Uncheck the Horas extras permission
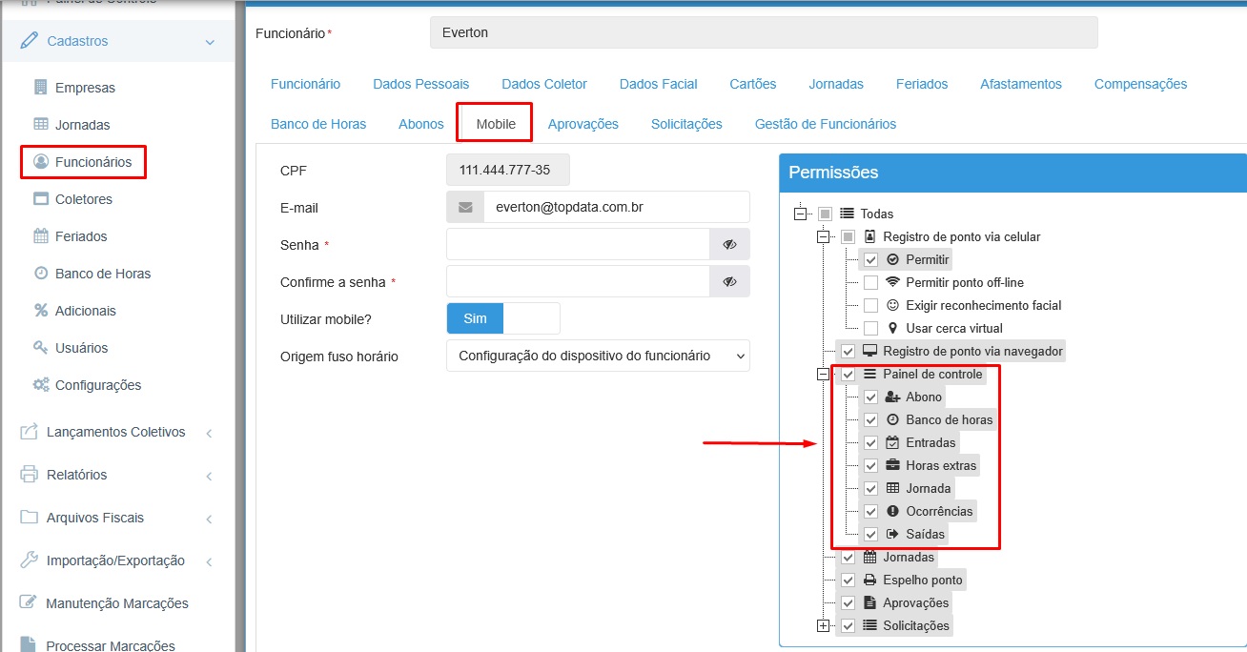The image size is (1247, 652). [x=870, y=466]
